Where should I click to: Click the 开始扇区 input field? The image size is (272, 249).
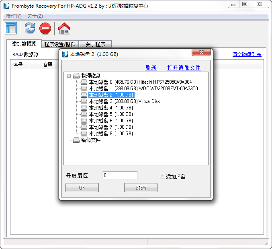click(120, 175)
